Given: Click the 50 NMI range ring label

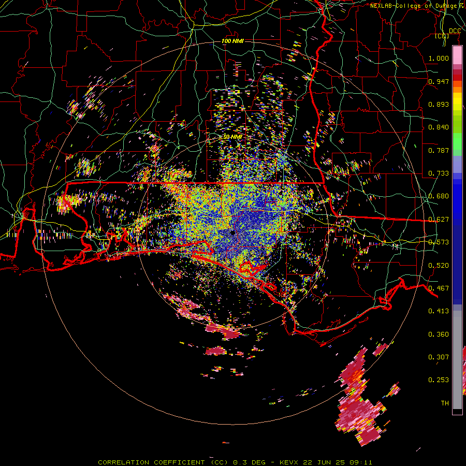Looking at the screenshot, I should tap(232, 137).
